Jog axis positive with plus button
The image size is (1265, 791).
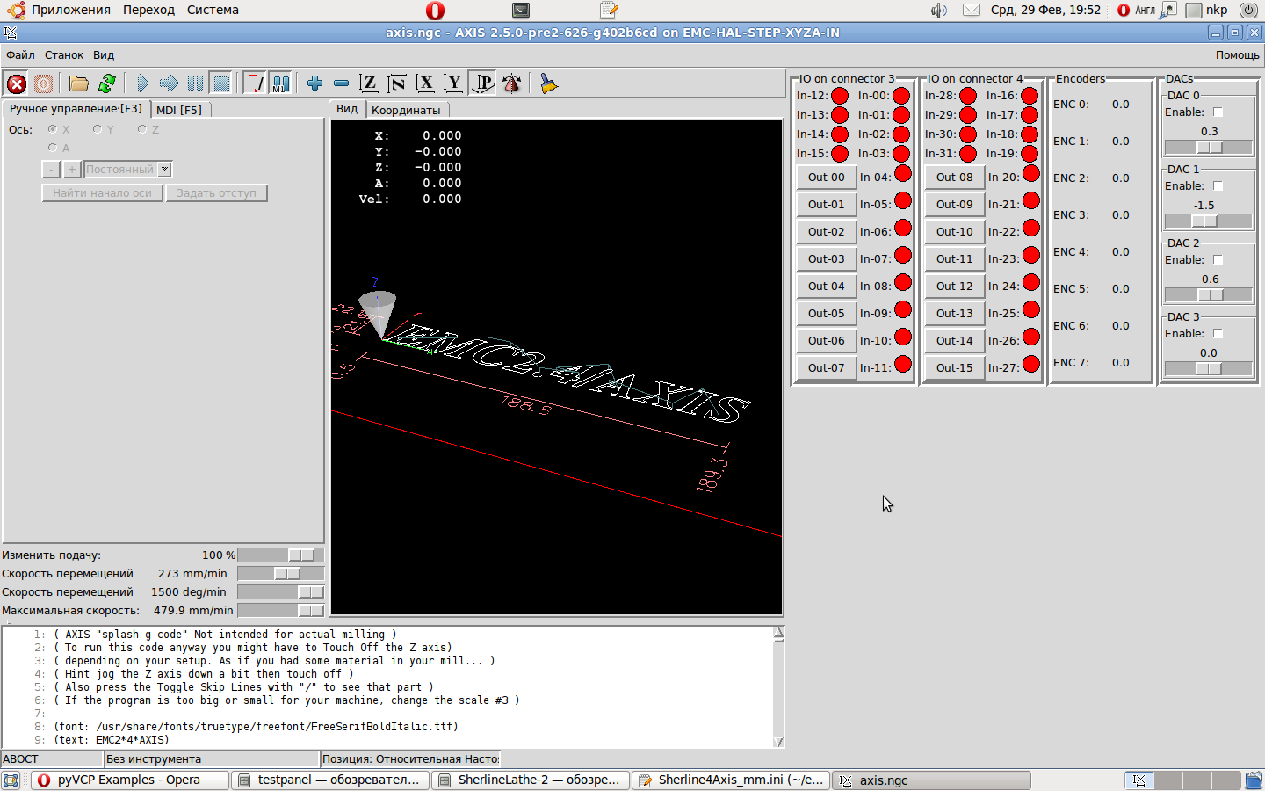pyautogui.click(x=72, y=170)
